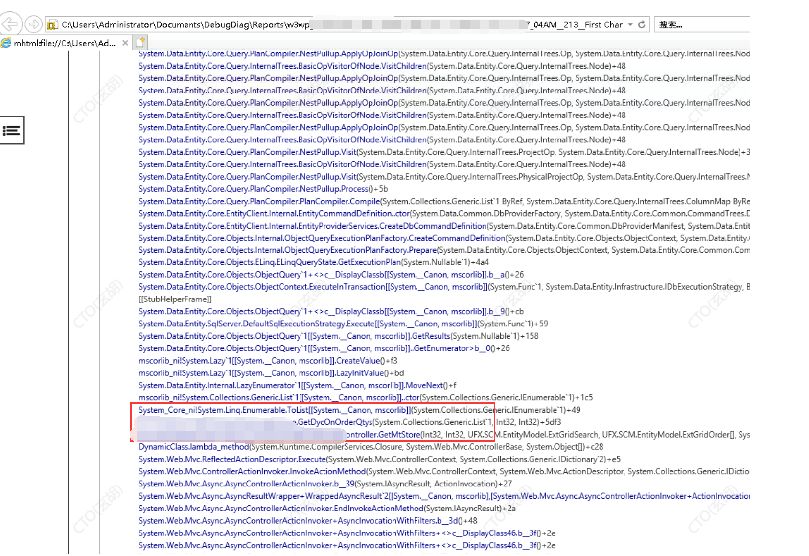The height and width of the screenshot is (556, 809).
Task: Click the address bar file path
Action: click(x=186, y=24)
